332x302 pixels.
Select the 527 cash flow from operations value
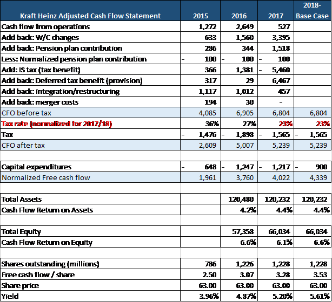tap(284, 26)
